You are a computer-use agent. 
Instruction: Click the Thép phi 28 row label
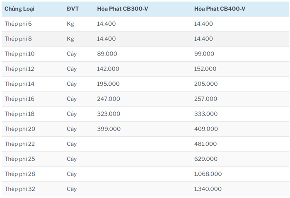(20, 174)
